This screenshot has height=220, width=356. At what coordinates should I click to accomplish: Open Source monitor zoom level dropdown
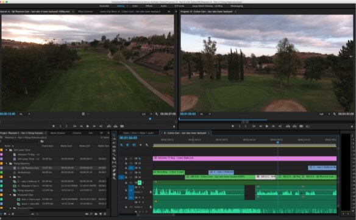[25, 114]
